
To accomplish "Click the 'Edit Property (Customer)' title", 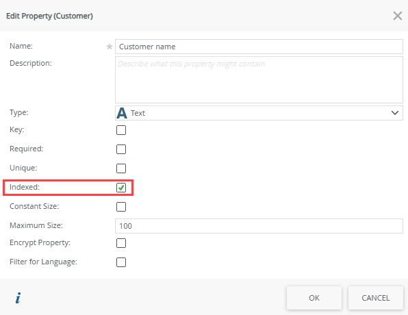I will point(49,16).
